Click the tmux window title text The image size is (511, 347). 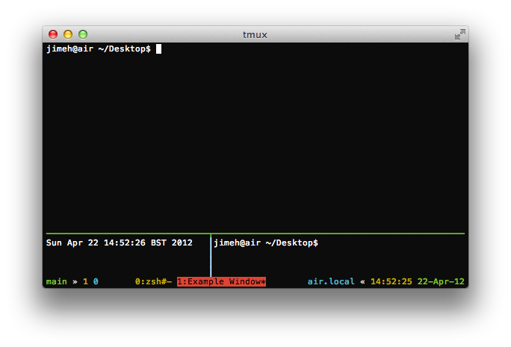tap(255, 34)
